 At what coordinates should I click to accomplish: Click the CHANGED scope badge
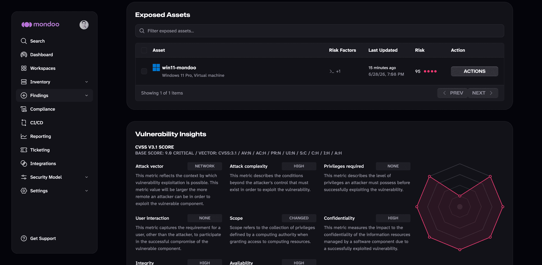click(299, 218)
